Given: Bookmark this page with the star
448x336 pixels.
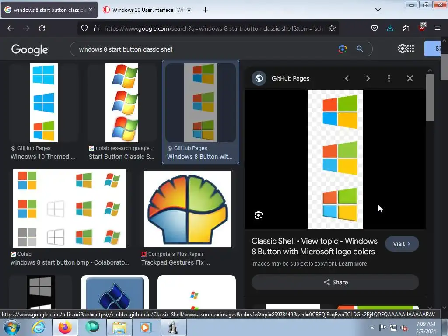Looking at the screenshot, I should point(332,28).
